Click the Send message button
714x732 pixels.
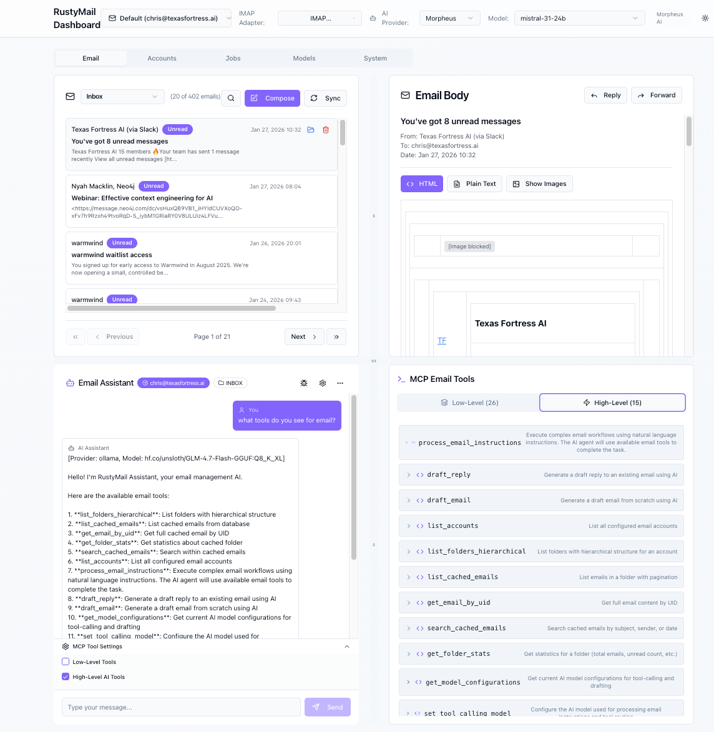click(327, 707)
